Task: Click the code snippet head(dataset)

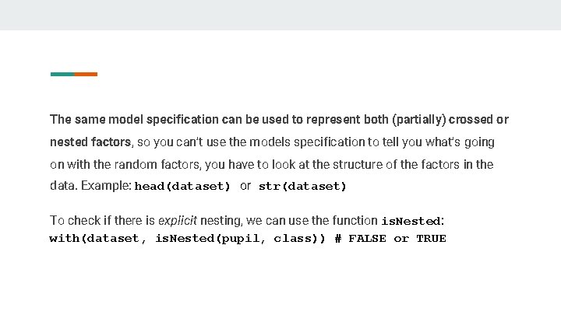Action: coord(183,187)
